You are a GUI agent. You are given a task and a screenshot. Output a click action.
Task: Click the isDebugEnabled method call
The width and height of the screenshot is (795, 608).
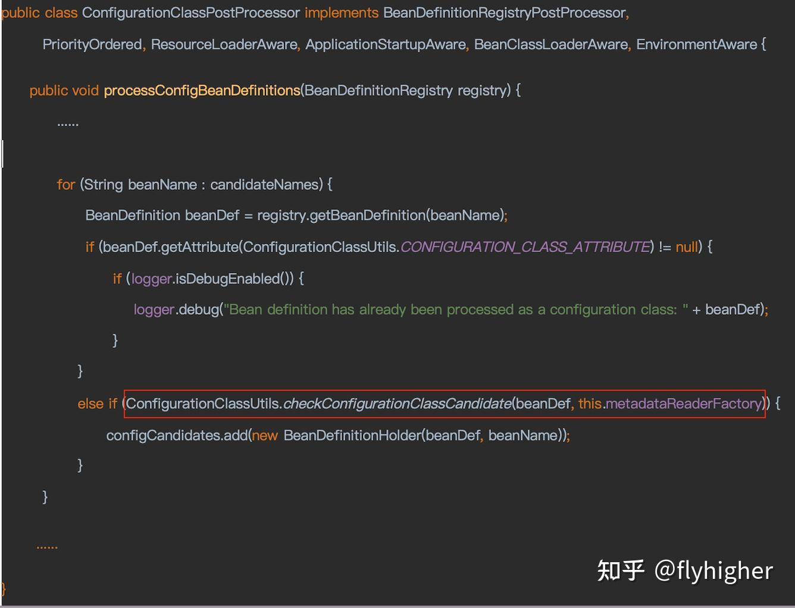point(227,278)
